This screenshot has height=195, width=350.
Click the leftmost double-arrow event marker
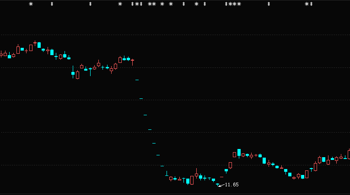[52, 4]
